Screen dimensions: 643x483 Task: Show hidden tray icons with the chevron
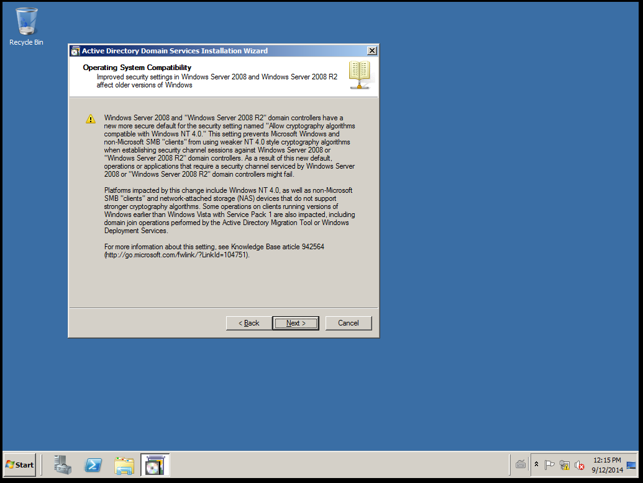(536, 464)
